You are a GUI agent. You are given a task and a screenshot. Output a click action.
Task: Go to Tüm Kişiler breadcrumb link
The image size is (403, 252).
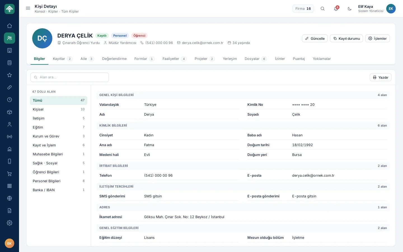70,11
